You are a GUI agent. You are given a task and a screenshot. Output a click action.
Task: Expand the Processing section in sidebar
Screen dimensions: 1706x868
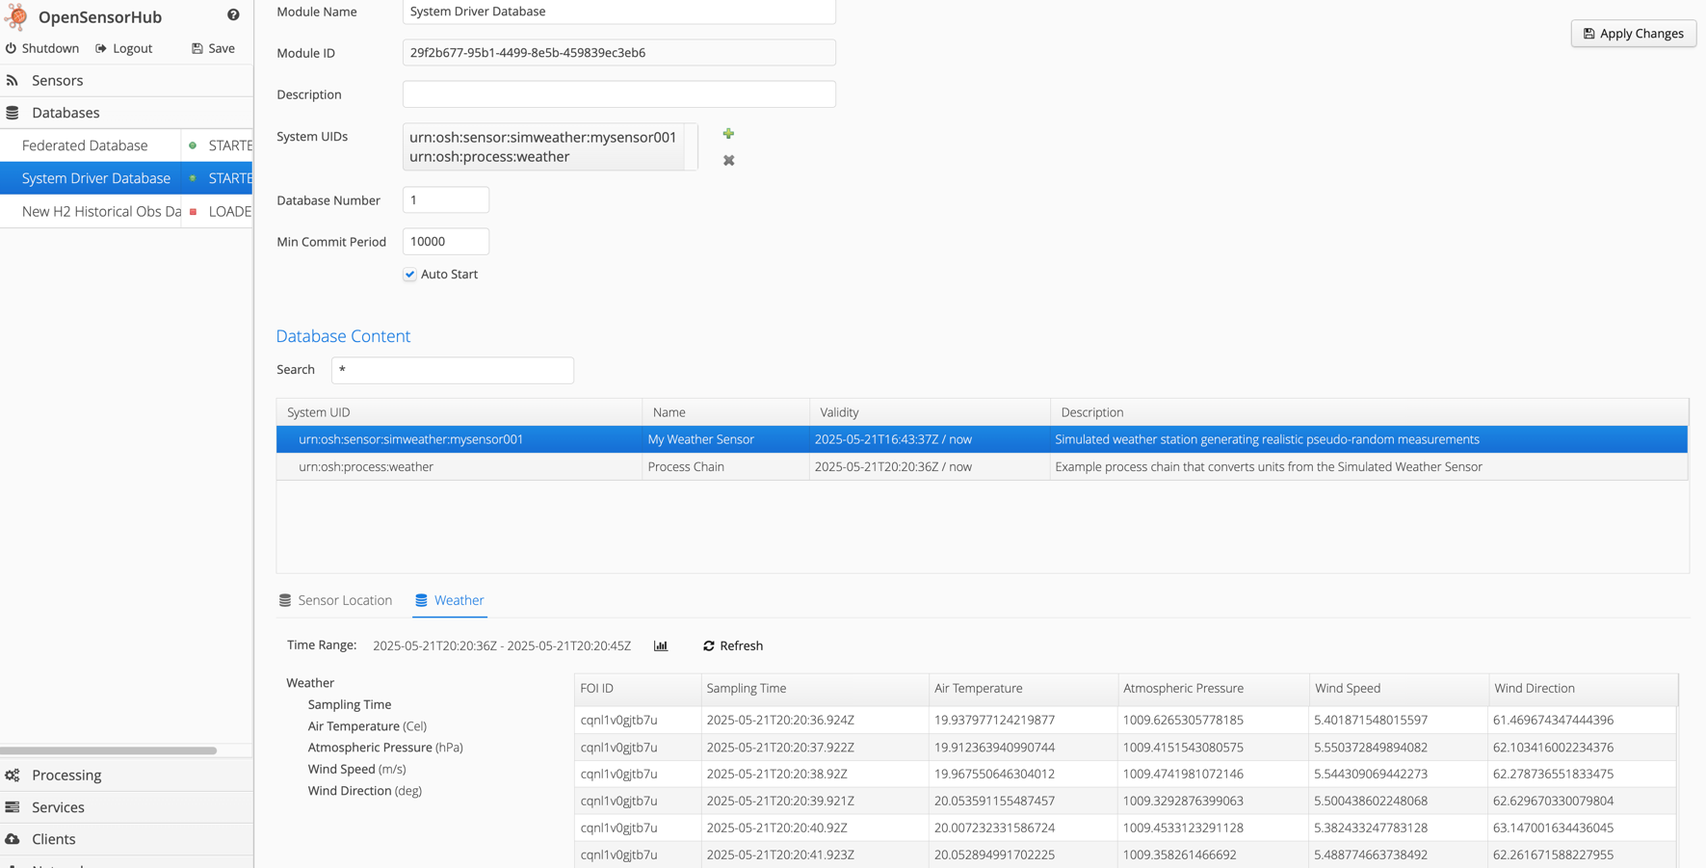coord(66,775)
